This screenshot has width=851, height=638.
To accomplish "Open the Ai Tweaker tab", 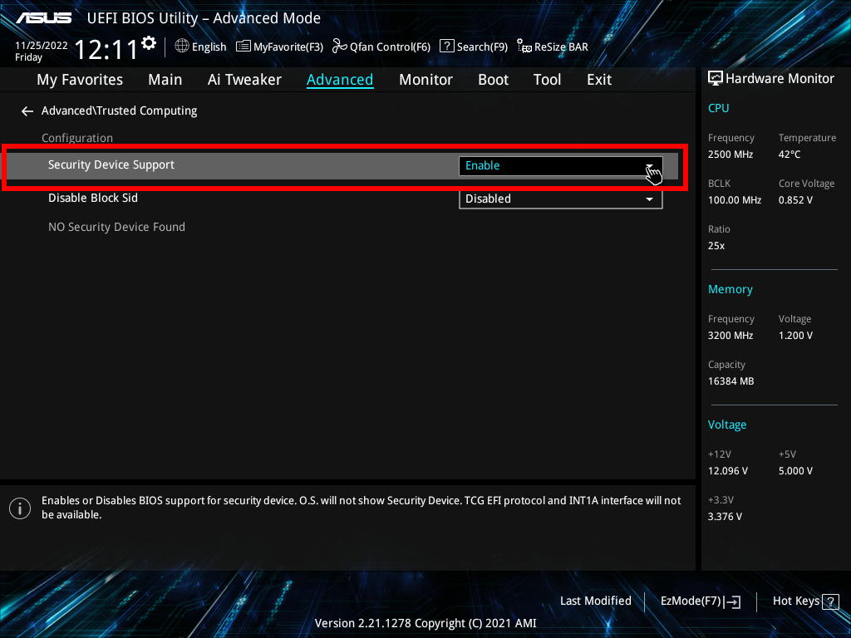I will point(244,80).
